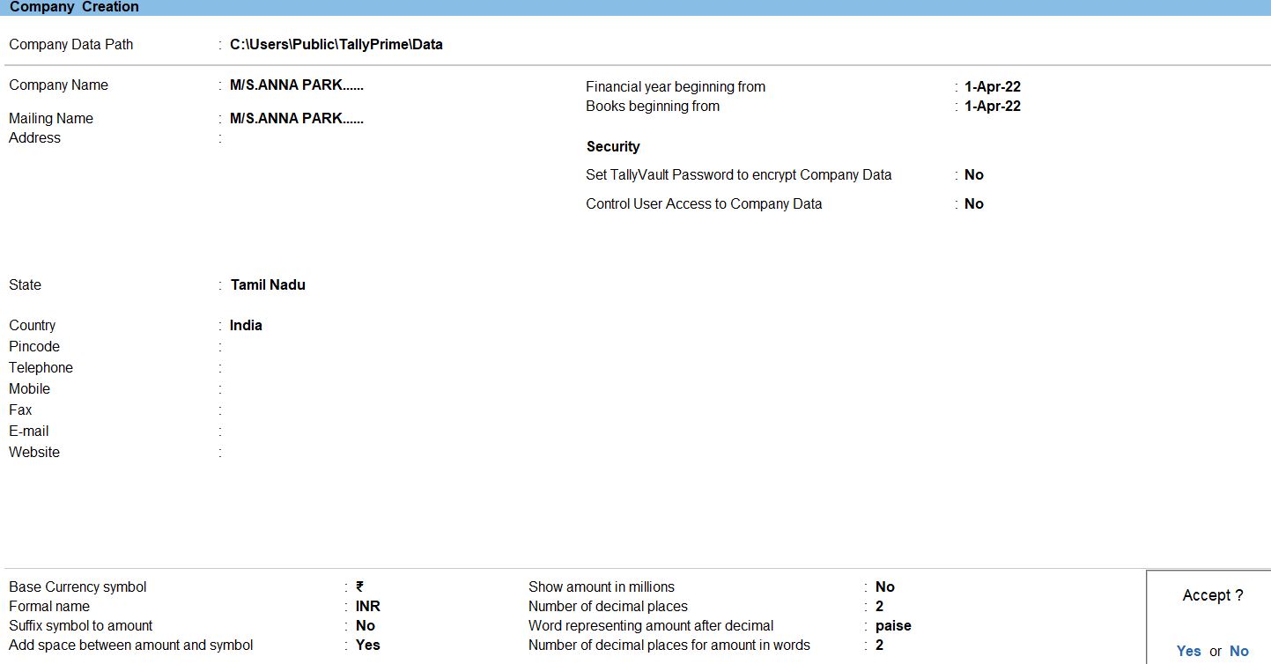1271x664 pixels.
Task: Edit the Books beginning from date
Action: pyautogui.click(x=992, y=107)
